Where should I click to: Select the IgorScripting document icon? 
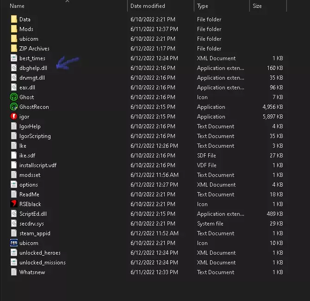pos(14,136)
